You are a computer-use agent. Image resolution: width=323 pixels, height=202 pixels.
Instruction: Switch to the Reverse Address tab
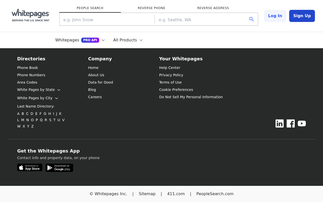(x=213, y=8)
